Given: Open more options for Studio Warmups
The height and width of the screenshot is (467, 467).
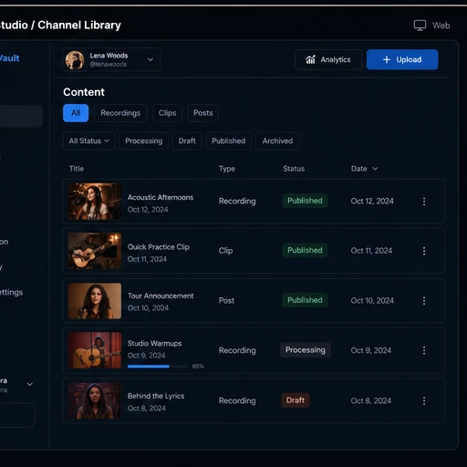Looking at the screenshot, I should click(x=424, y=350).
